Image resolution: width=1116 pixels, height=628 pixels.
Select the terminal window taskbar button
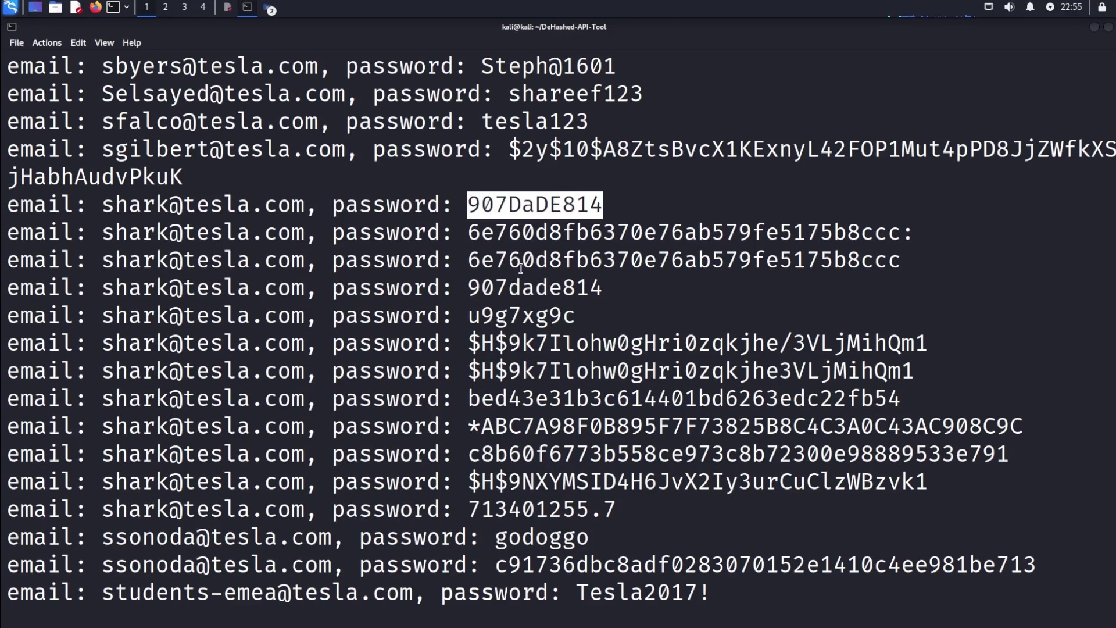point(248,7)
